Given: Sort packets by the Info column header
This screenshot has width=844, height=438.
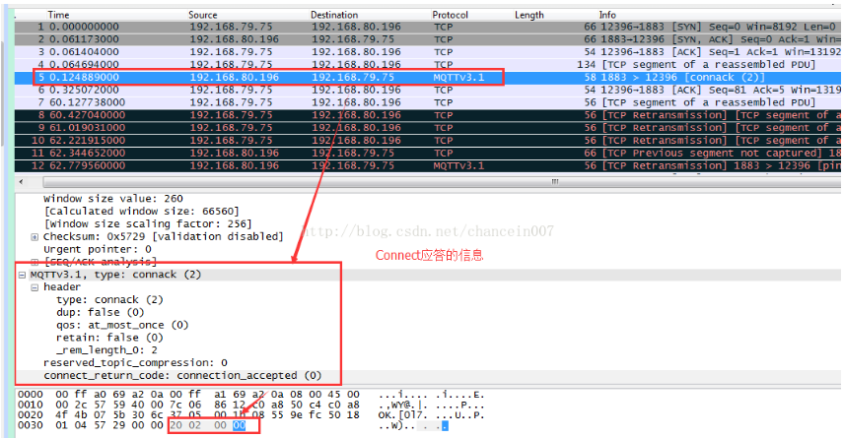Looking at the screenshot, I should click(x=607, y=15).
